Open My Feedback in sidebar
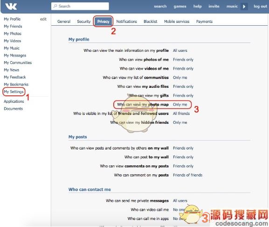 tap(15, 77)
